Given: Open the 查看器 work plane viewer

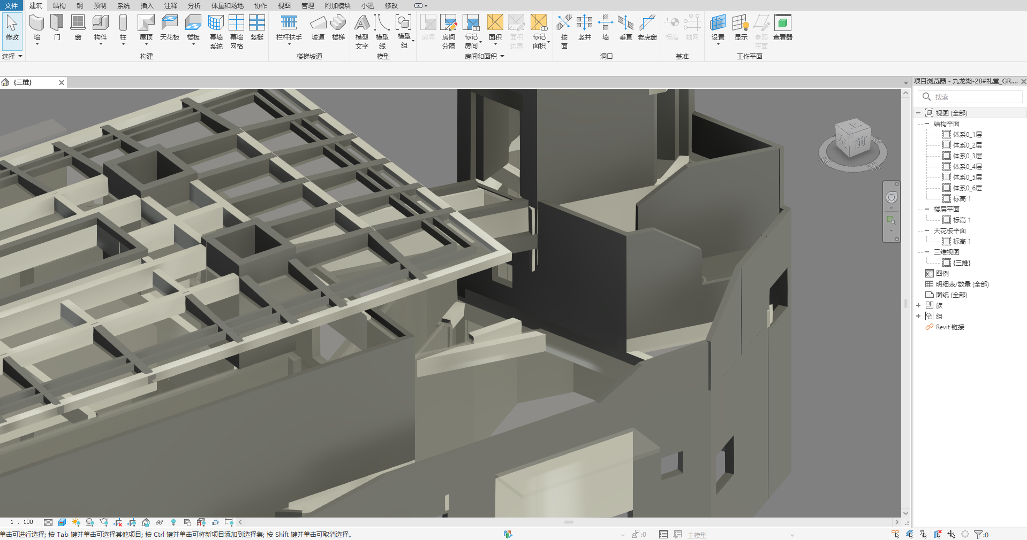Looking at the screenshot, I should click(x=782, y=28).
